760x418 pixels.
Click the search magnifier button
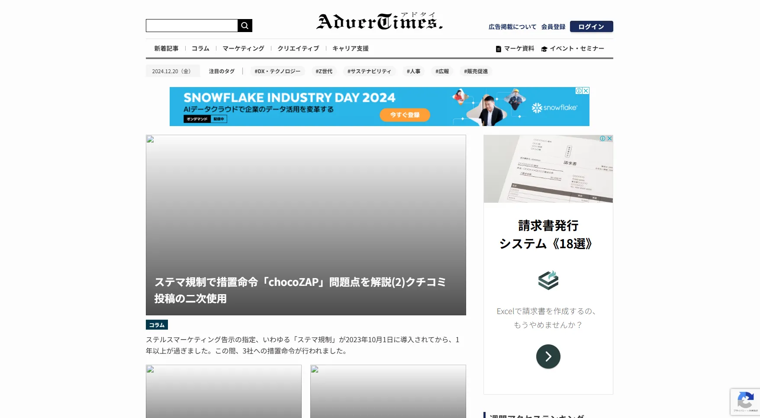pyautogui.click(x=245, y=26)
